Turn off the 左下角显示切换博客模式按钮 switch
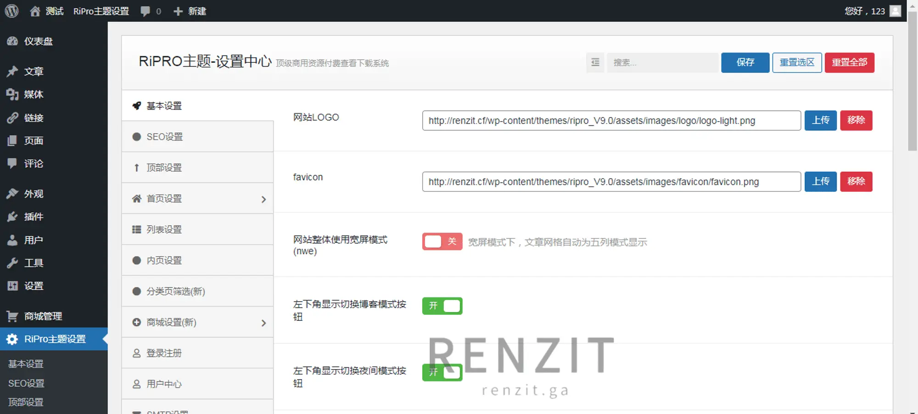 pos(442,306)
